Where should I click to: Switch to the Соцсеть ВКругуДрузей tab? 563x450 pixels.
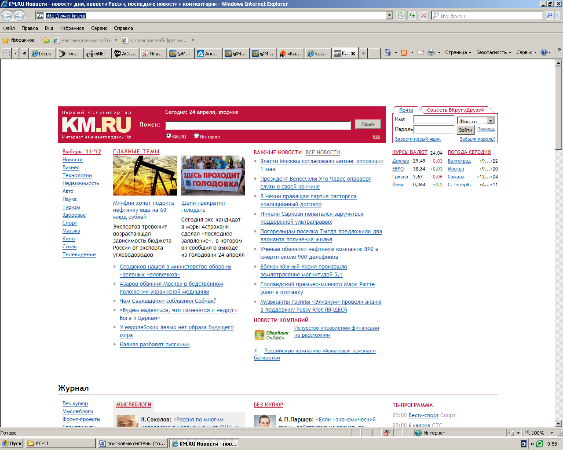(x=455, y=110)
